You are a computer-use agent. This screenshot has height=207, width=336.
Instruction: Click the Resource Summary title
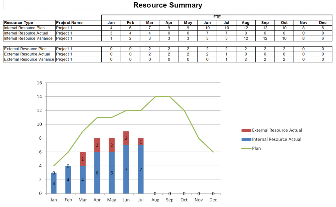(168, 5)
